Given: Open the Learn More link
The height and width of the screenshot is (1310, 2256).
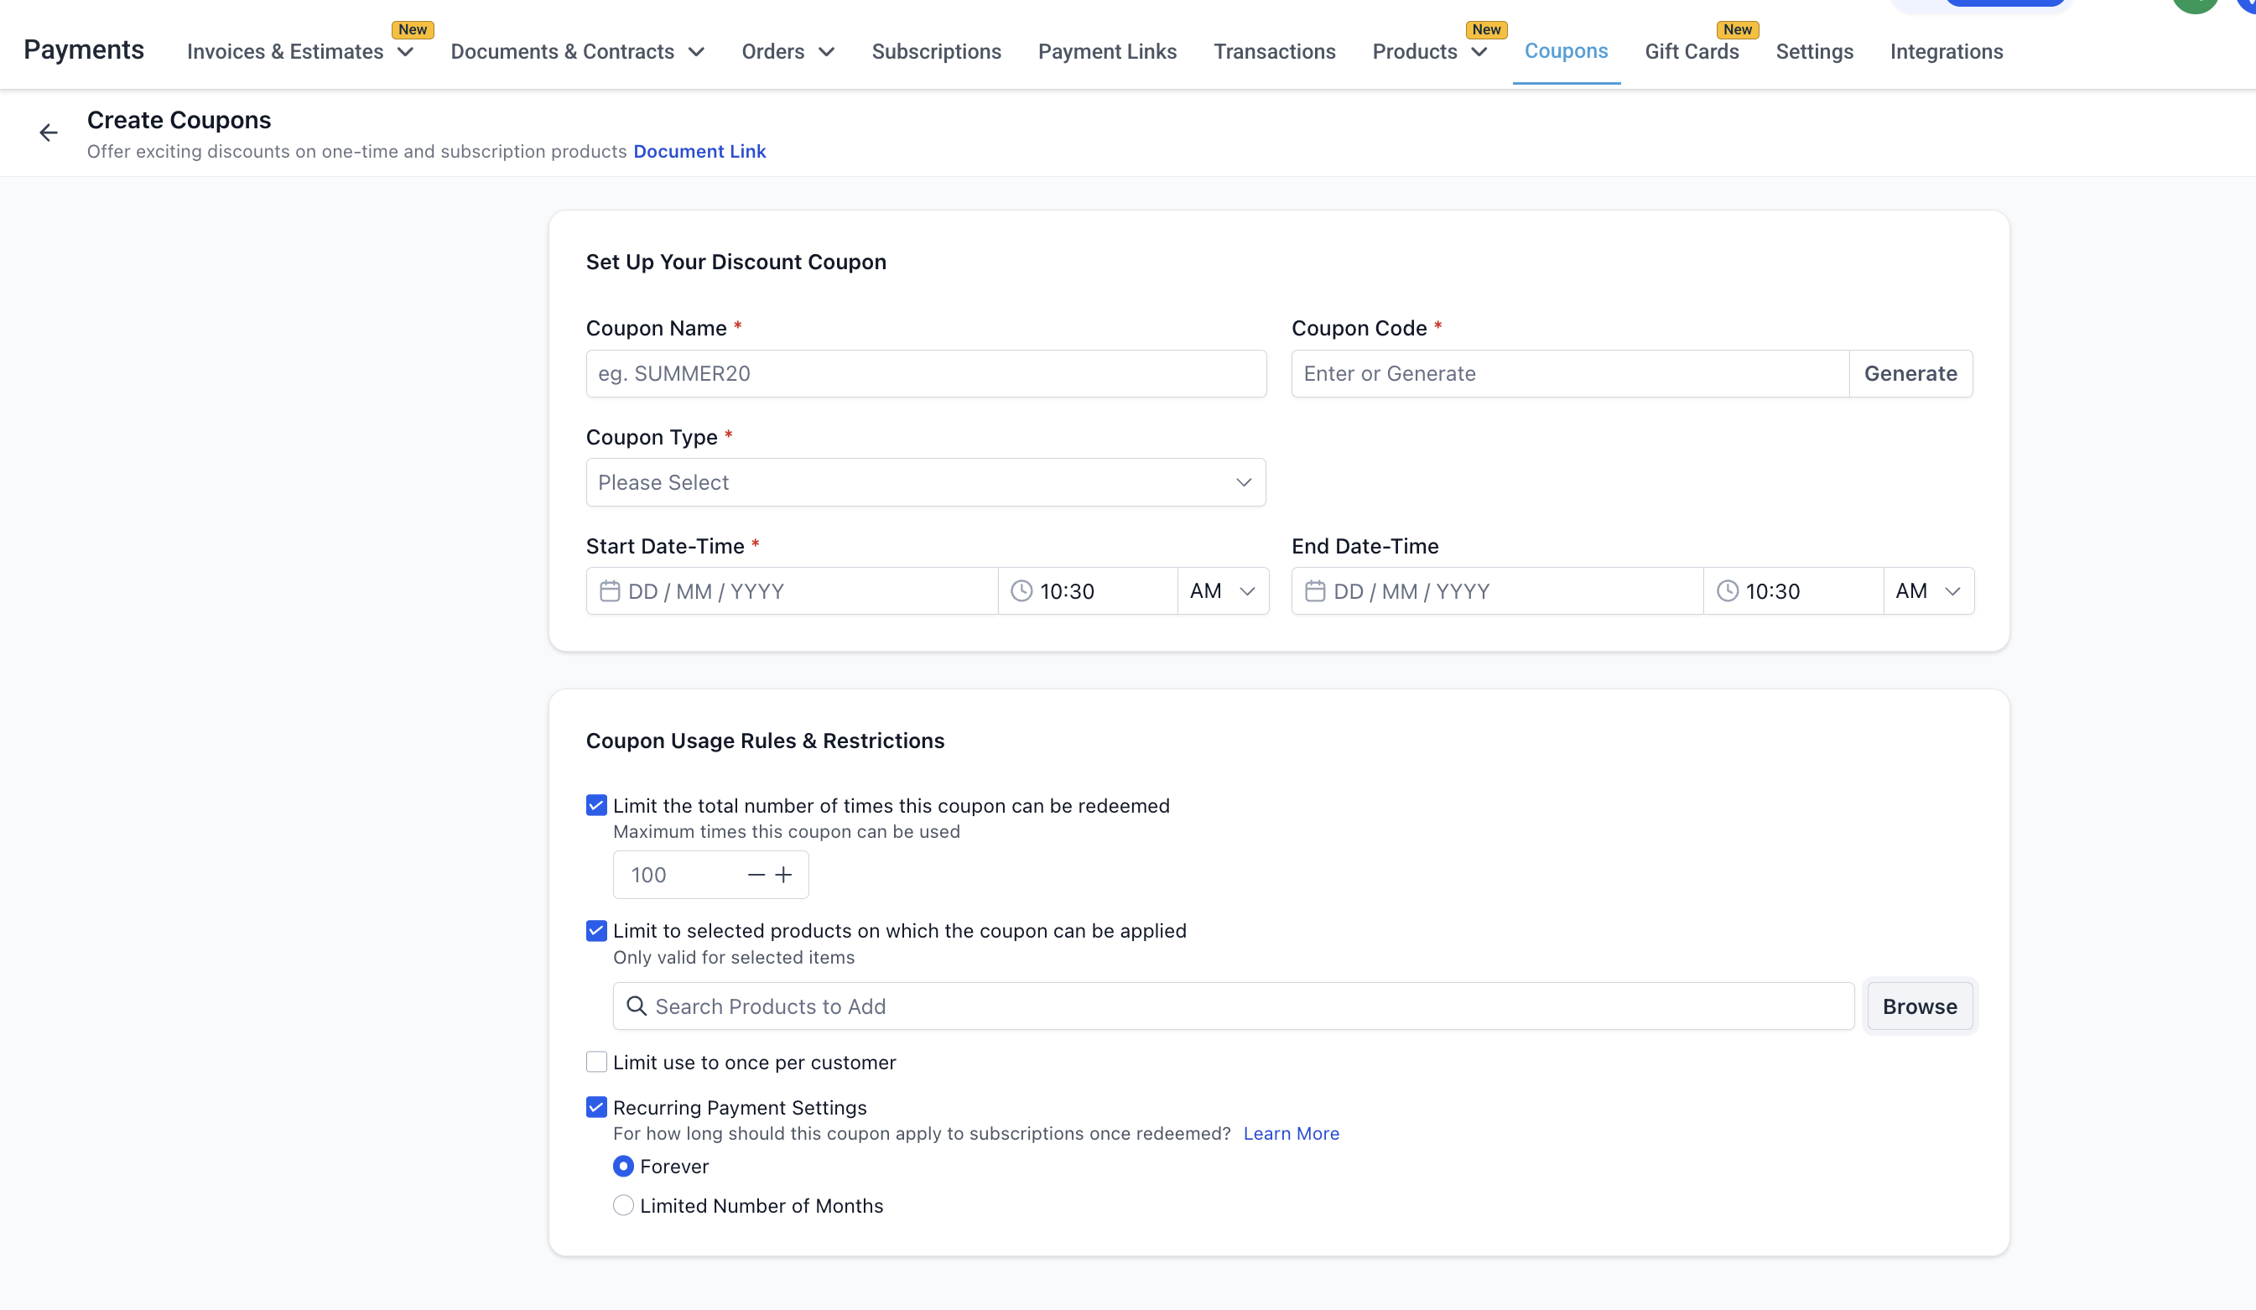Looking at the screenshot, I should pyautogui.click(x=1291, y=1134).
